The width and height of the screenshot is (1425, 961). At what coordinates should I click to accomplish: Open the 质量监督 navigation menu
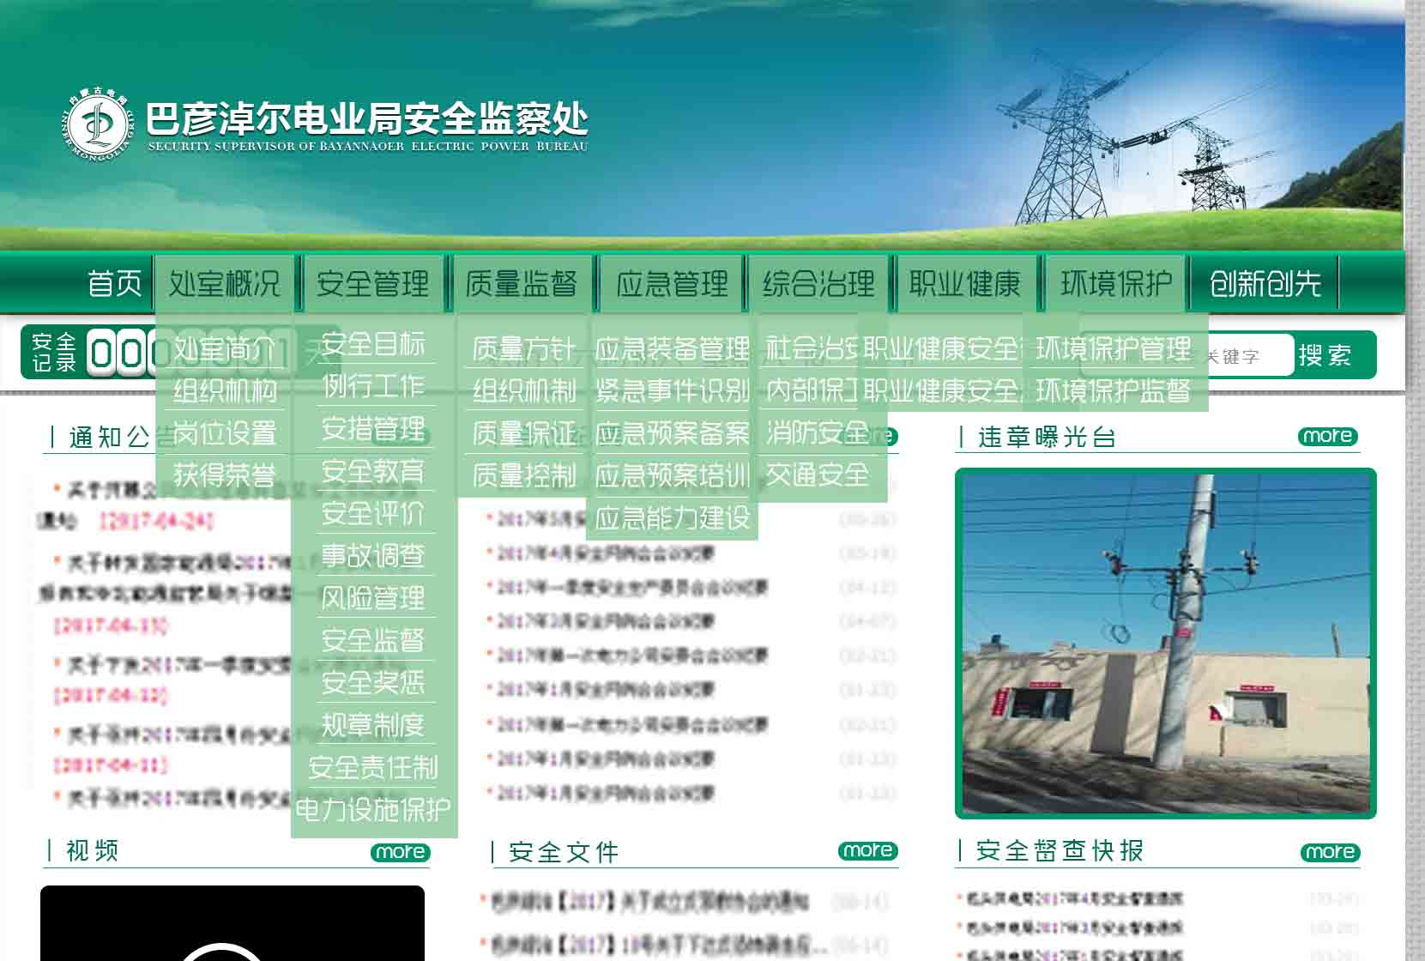pyautogui.click(x=521, y=283)
